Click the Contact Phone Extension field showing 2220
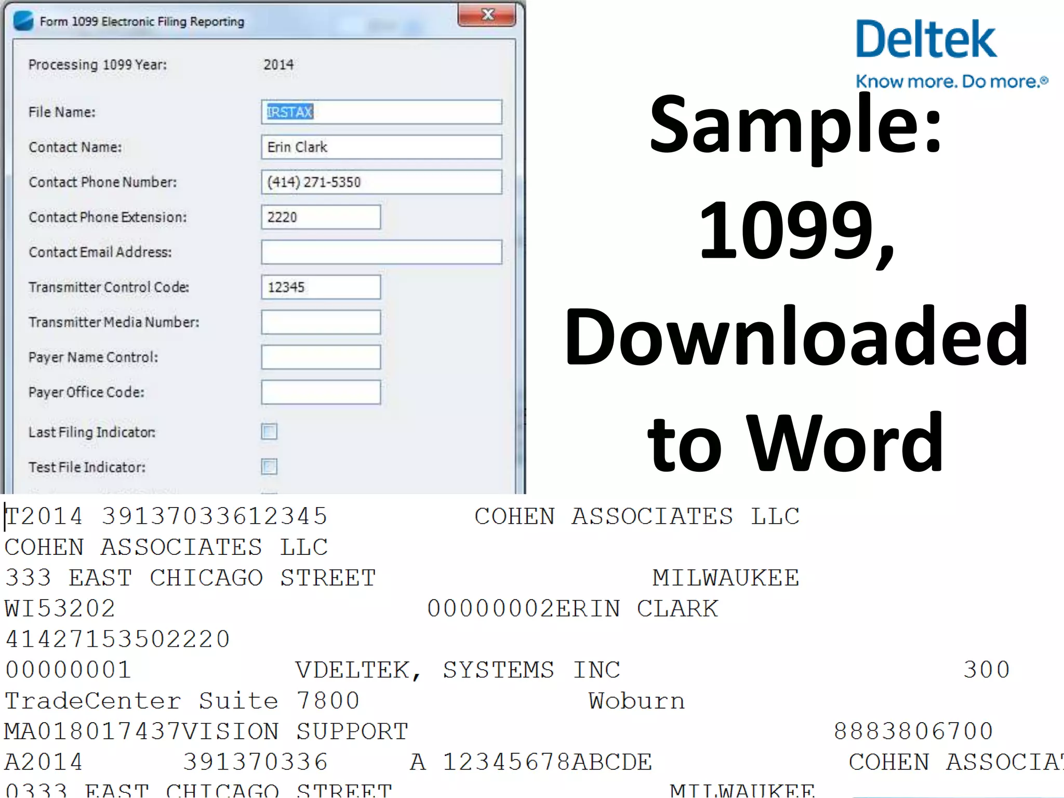This screenshot has width=1064, height=798. [x=321, y=217]
